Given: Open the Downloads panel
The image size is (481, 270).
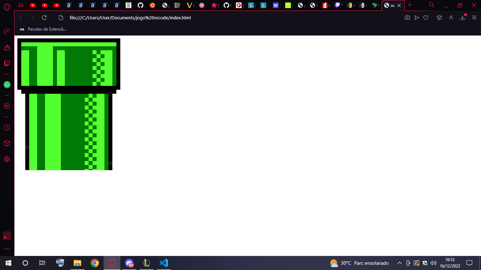Looking at the screenshot, I should (x=463, y=18).
